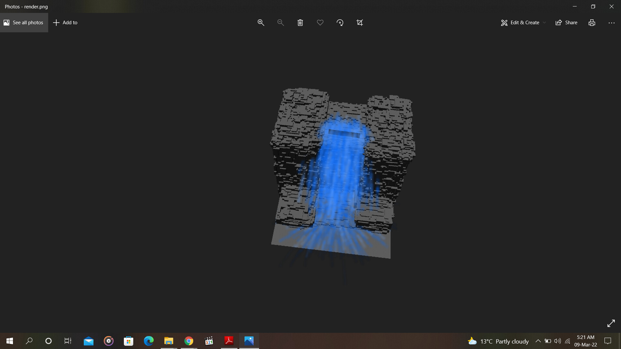This screenshot has width=621, height=349.
Task: Show hidden system tray icons
Action: tap(538, 341)
